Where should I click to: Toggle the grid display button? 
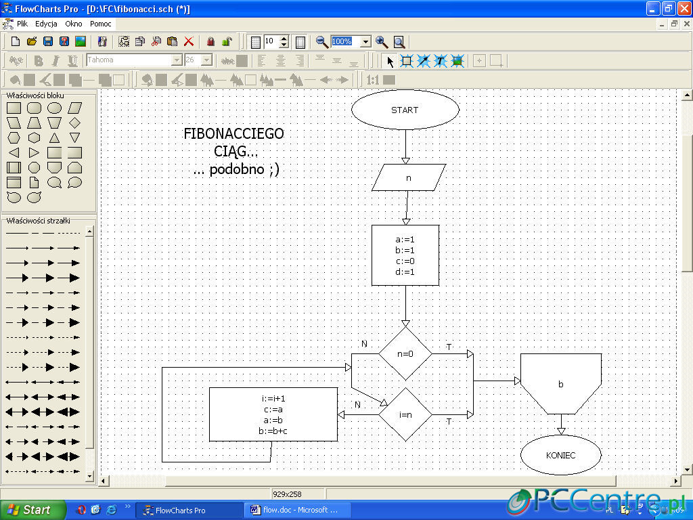256,42
